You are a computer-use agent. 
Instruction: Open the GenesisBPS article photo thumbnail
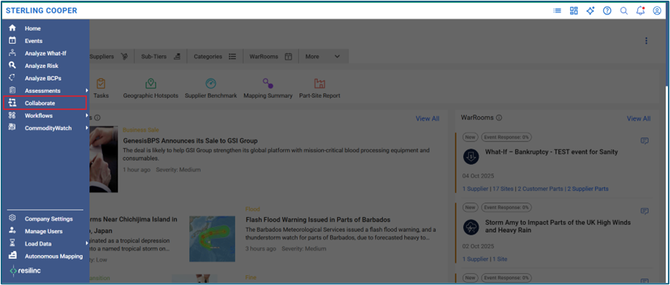coord(103,159)
